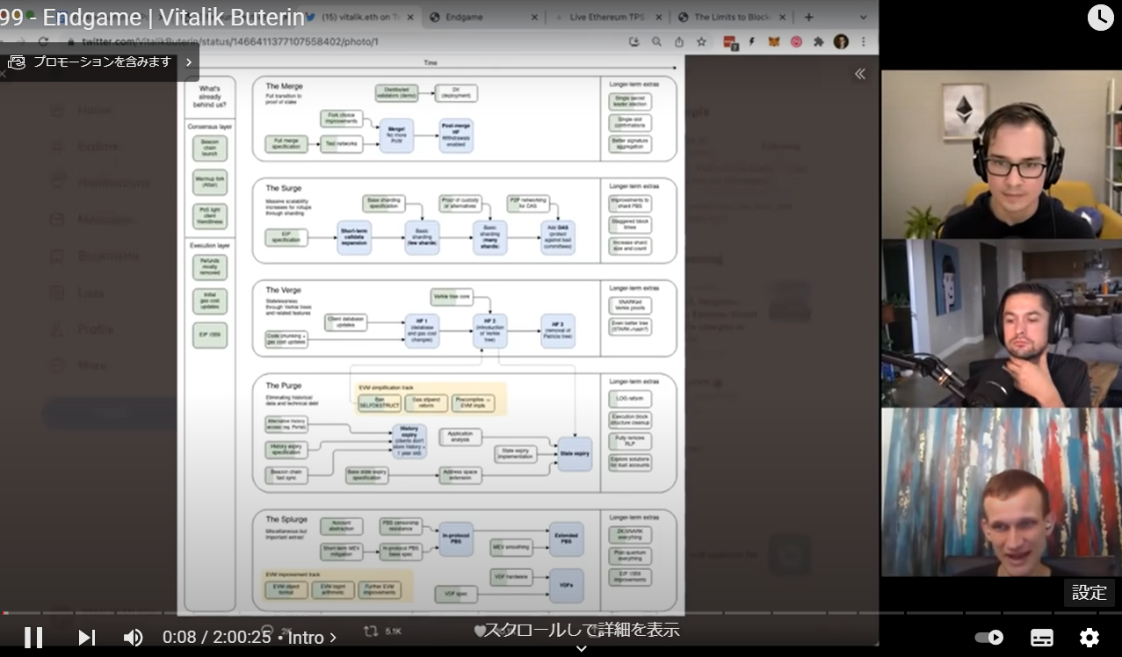Mute the video volume
This screenshot has width=1122, height=657.
point(133,638)
